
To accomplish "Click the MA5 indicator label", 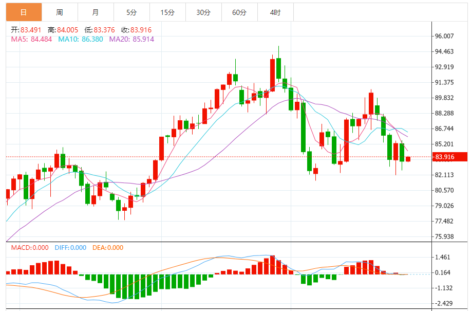I will coord(31,39).
